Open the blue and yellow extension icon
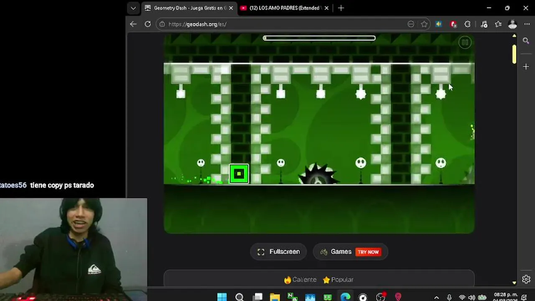This screenshot has height=301, width=535. 438,24
